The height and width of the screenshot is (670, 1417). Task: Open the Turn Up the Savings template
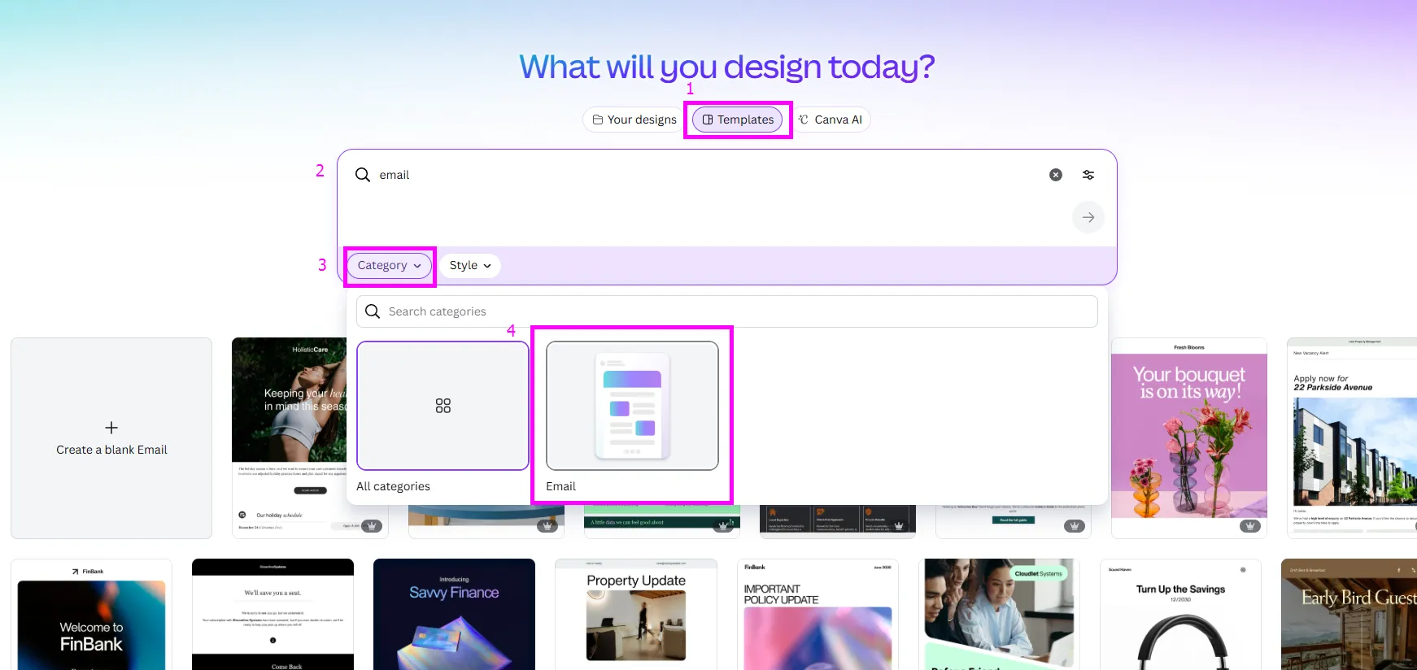[x=1179, y=618]
